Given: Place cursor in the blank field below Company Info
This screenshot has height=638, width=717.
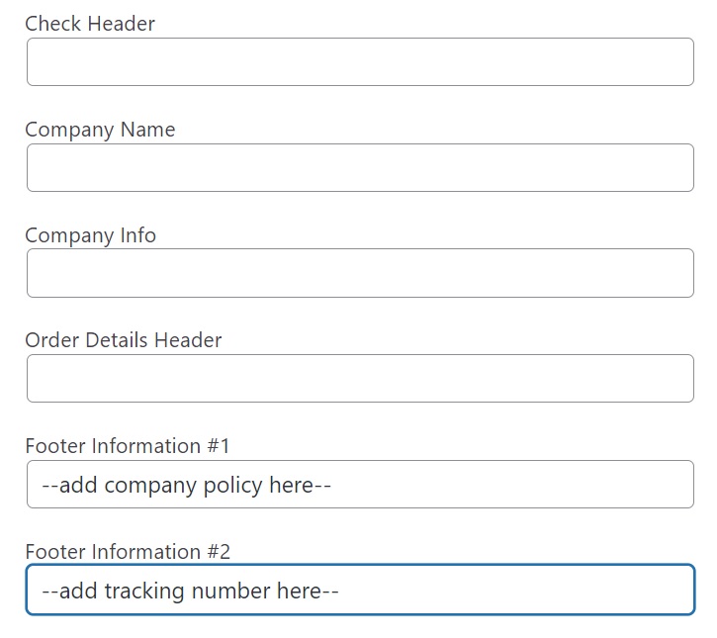Looking at the screenshot, I should click(x=360, y=273).
